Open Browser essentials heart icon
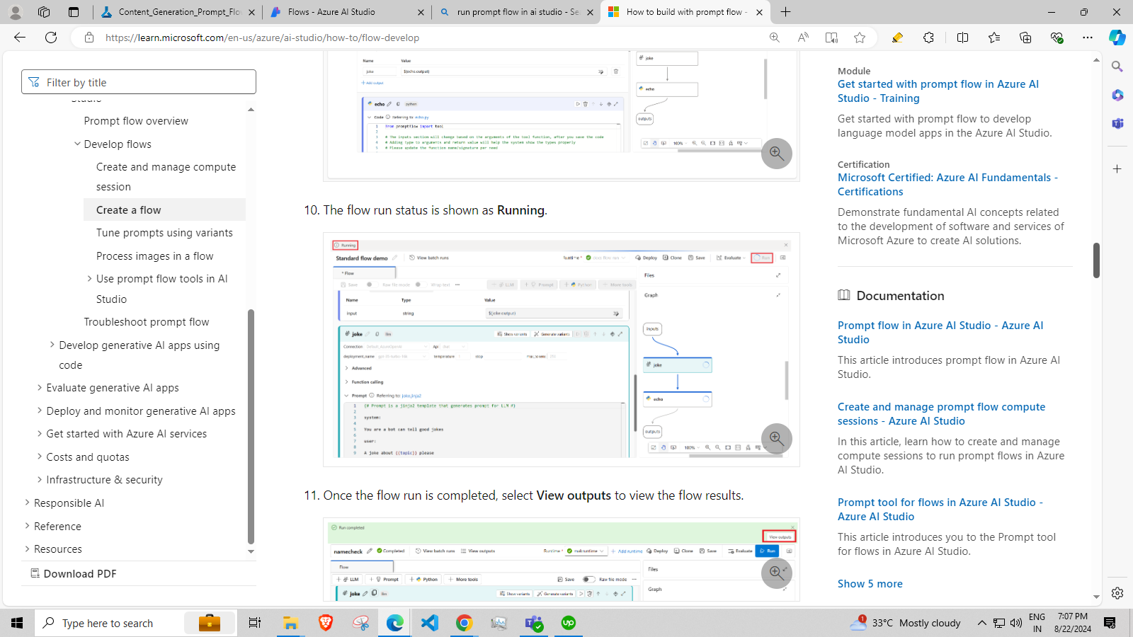 (1058, 38)
